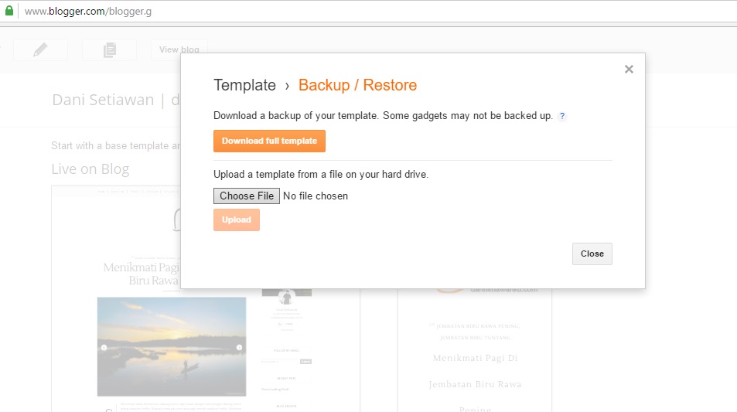Click the Template breadcrumb text
Image resolution: width=737 pixels, height=412 pixels.
pyautogui.click(x=244, y=85)
